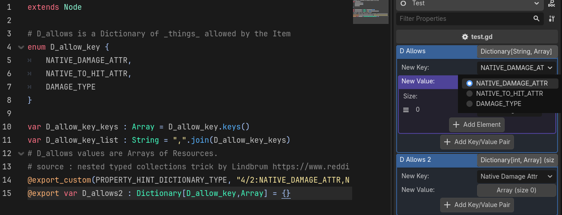
Task: Open D Allows New Key dropdown
Action: click(x=517, y=68)
